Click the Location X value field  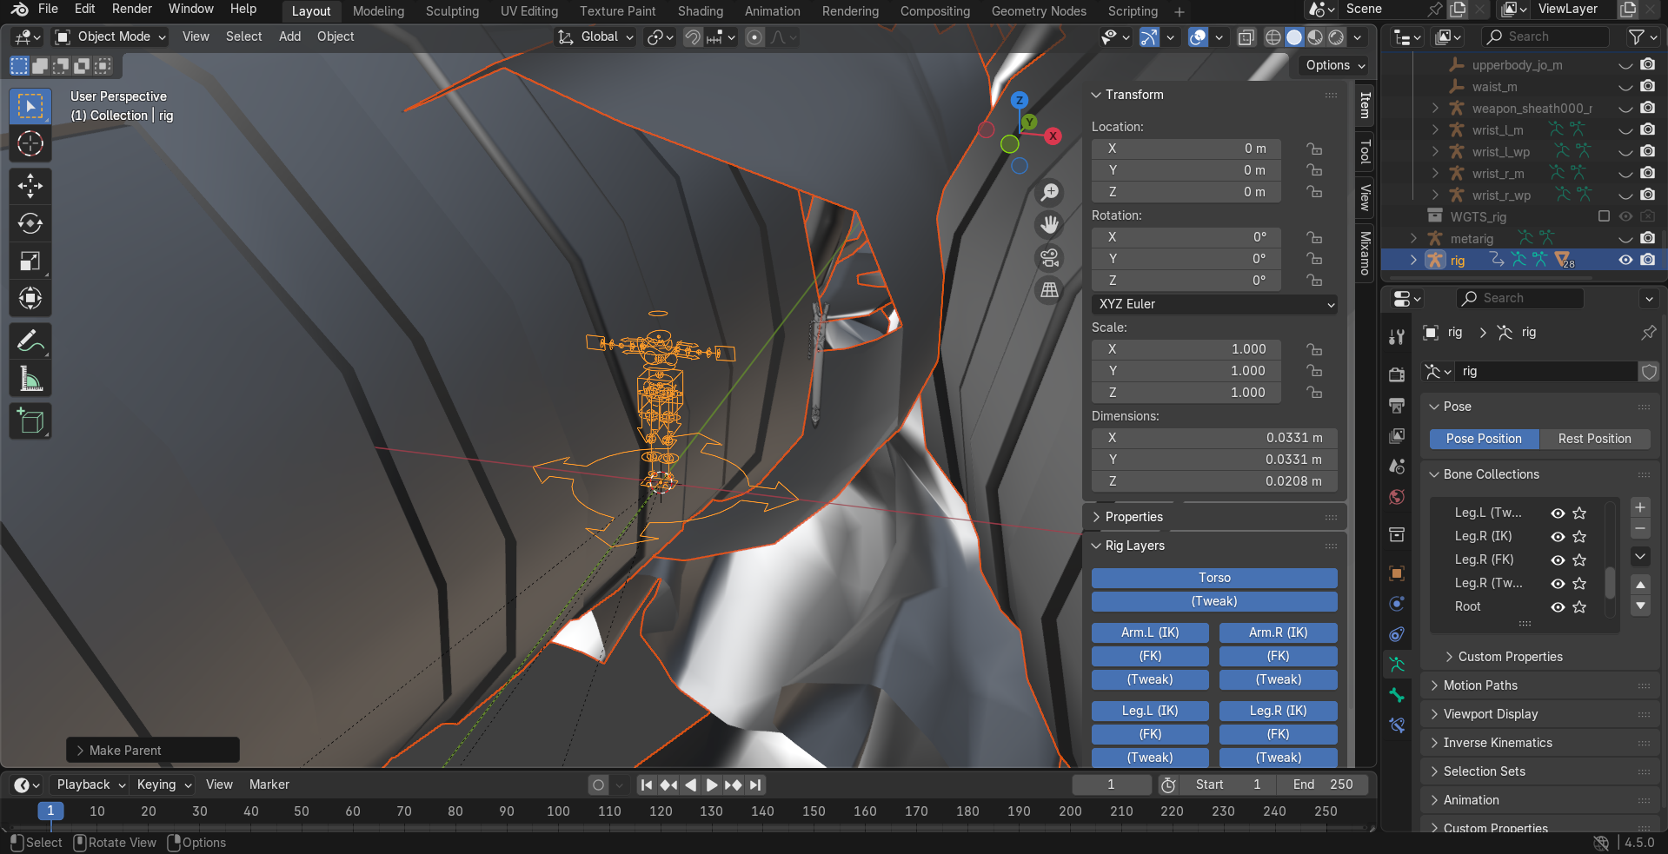coord(1186,149)
